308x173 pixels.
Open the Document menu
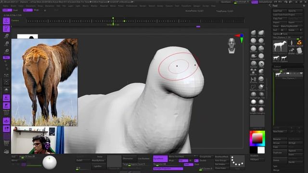coord(31,6)
